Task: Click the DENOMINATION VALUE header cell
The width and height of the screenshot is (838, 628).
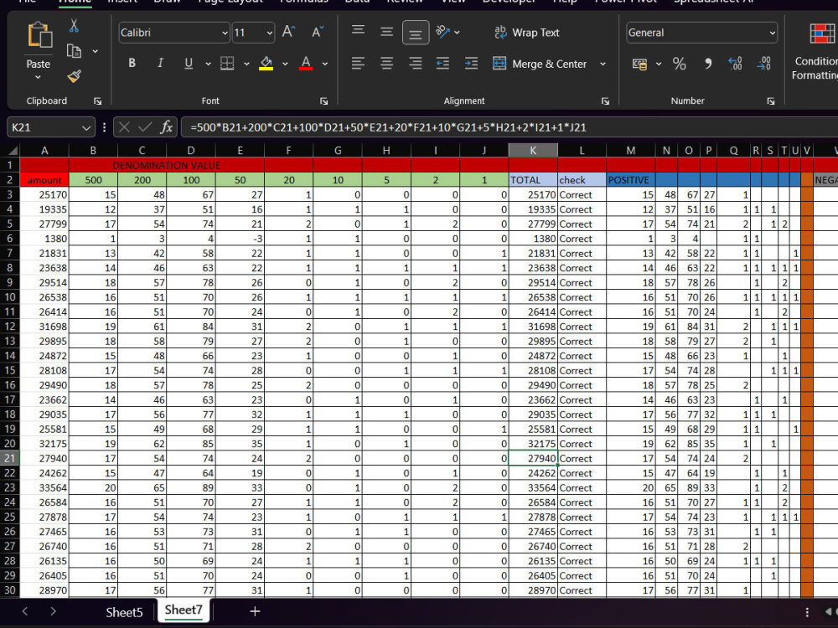Action: [166, 166]
